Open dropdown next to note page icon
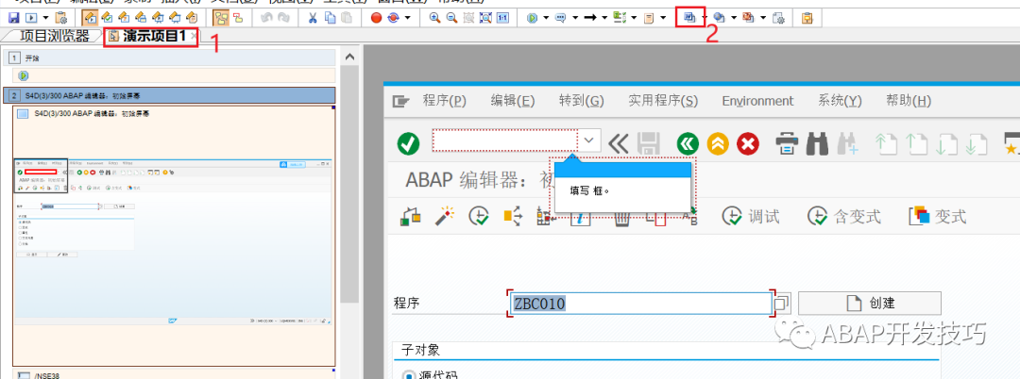The width and height of the screenshot is (1020, 379). pos(663,18)
